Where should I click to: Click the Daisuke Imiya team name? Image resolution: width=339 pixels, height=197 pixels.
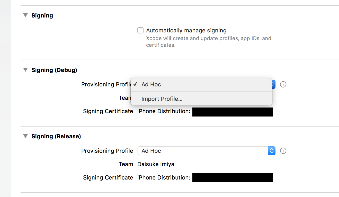156,164
